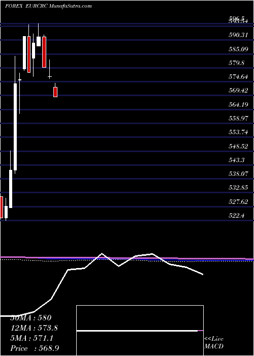This screenshot has width=254, height=356.
Task: Select the 543.3 price level label
Action: coord(236,160)
